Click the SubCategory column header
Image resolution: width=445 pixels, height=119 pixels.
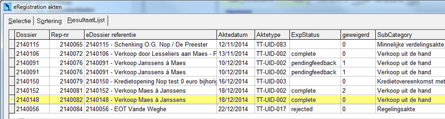pos(410,35)
